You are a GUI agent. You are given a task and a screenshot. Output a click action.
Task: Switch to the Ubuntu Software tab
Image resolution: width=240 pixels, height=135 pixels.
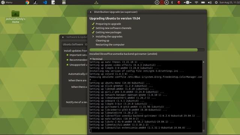[73, 44]
